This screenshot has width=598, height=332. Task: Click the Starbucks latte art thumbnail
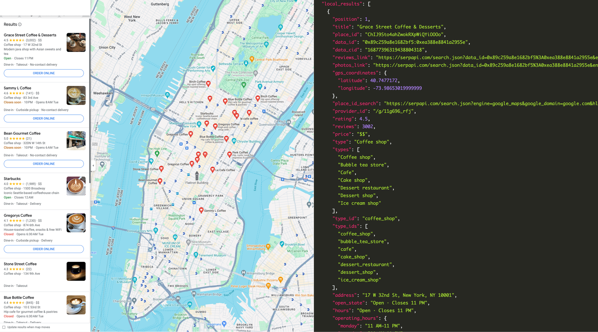tap(76, 186)
